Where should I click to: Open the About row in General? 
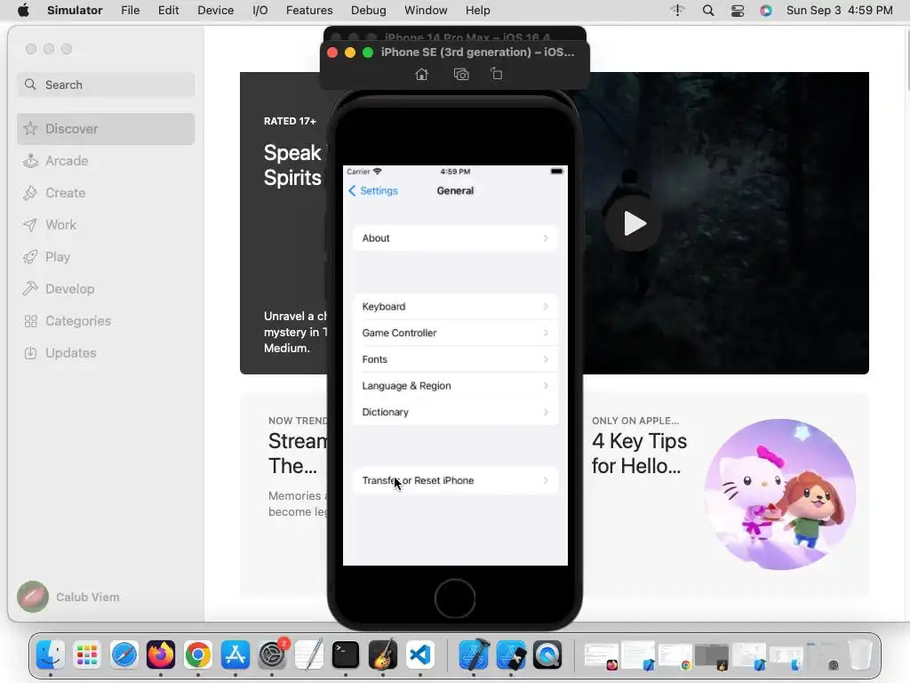coord(455,238)
